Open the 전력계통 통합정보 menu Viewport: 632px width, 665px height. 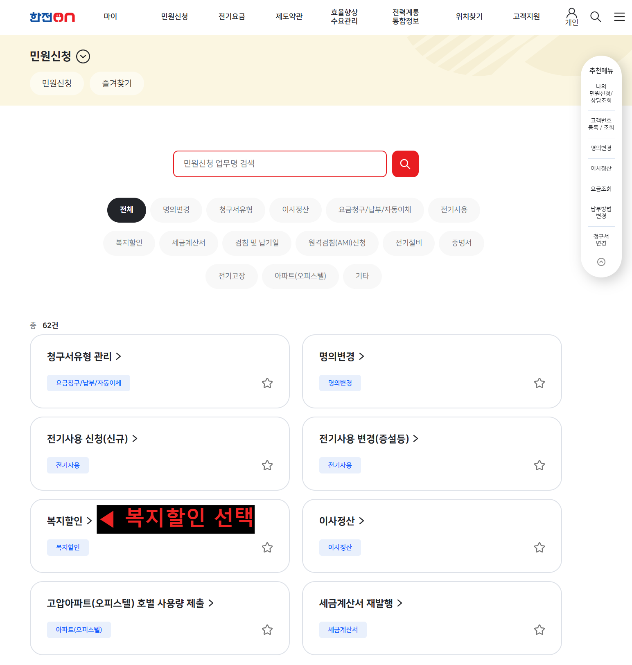click(406, 17)
